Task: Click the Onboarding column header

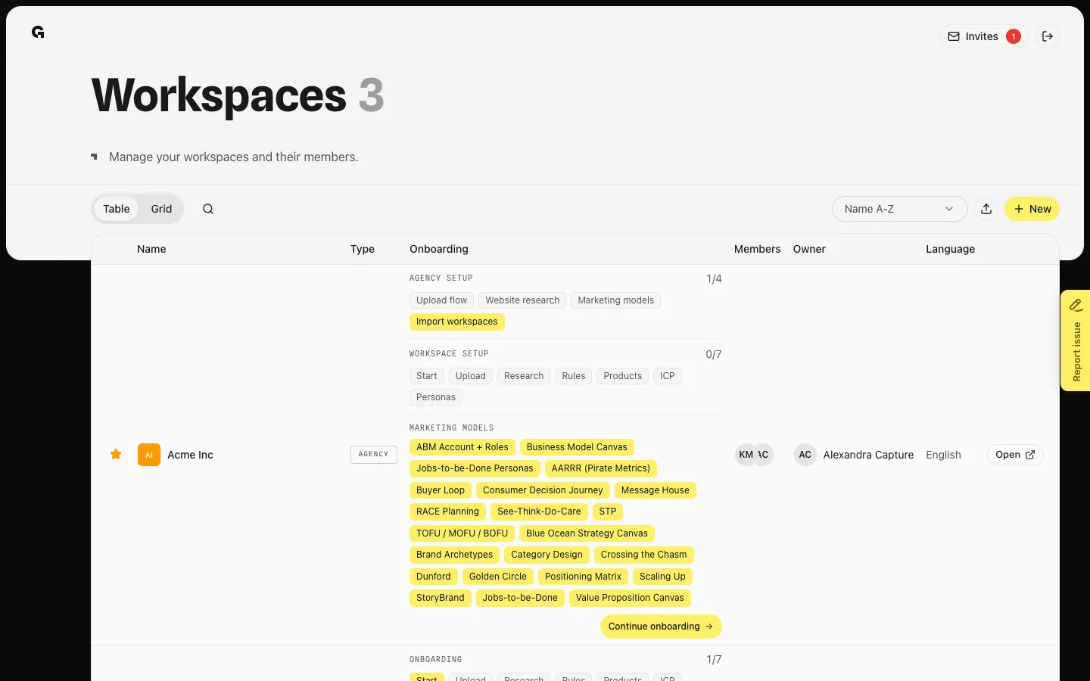Action: pos(439,249)
